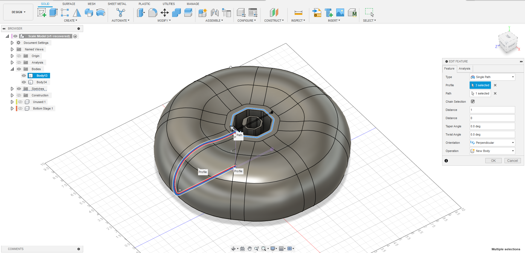Click the Path 1 selected button
Image resolution: width=525 pixels, height=253 pixels.
point(480,93)
